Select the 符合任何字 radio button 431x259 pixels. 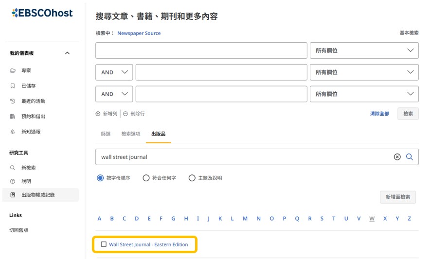(146, 178)
